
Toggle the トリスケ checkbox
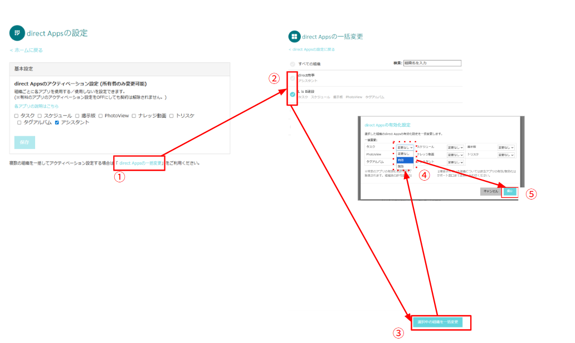coord(171,116)
